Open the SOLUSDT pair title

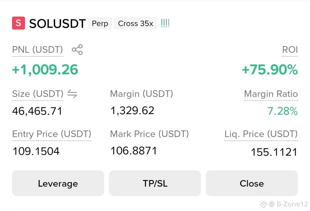point(57,24)
